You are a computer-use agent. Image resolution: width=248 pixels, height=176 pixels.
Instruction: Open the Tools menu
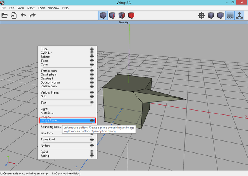[x=41, y=8]
